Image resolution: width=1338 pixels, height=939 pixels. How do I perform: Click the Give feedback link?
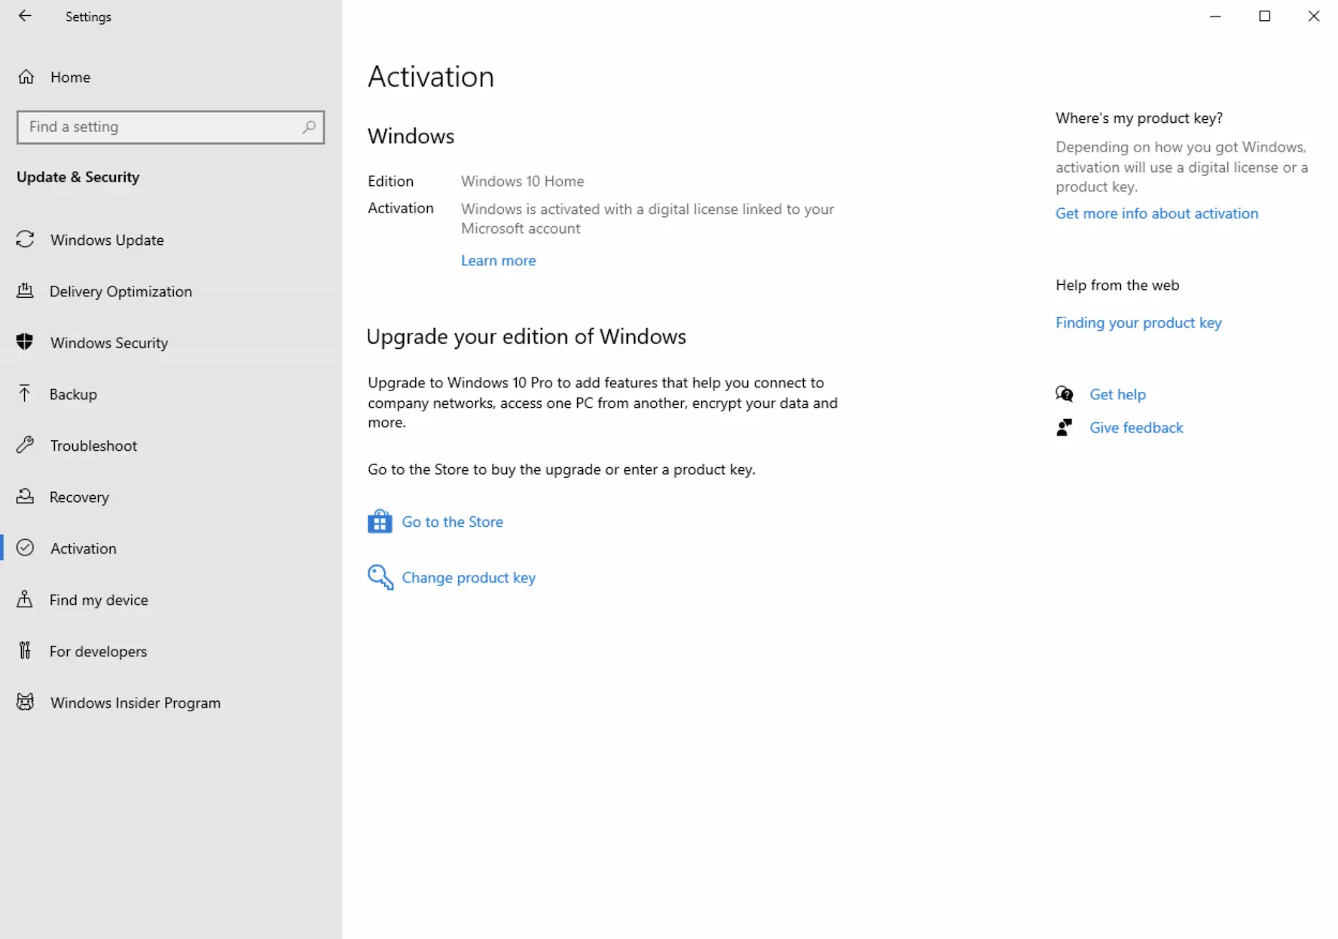[x=1136, y=428]
